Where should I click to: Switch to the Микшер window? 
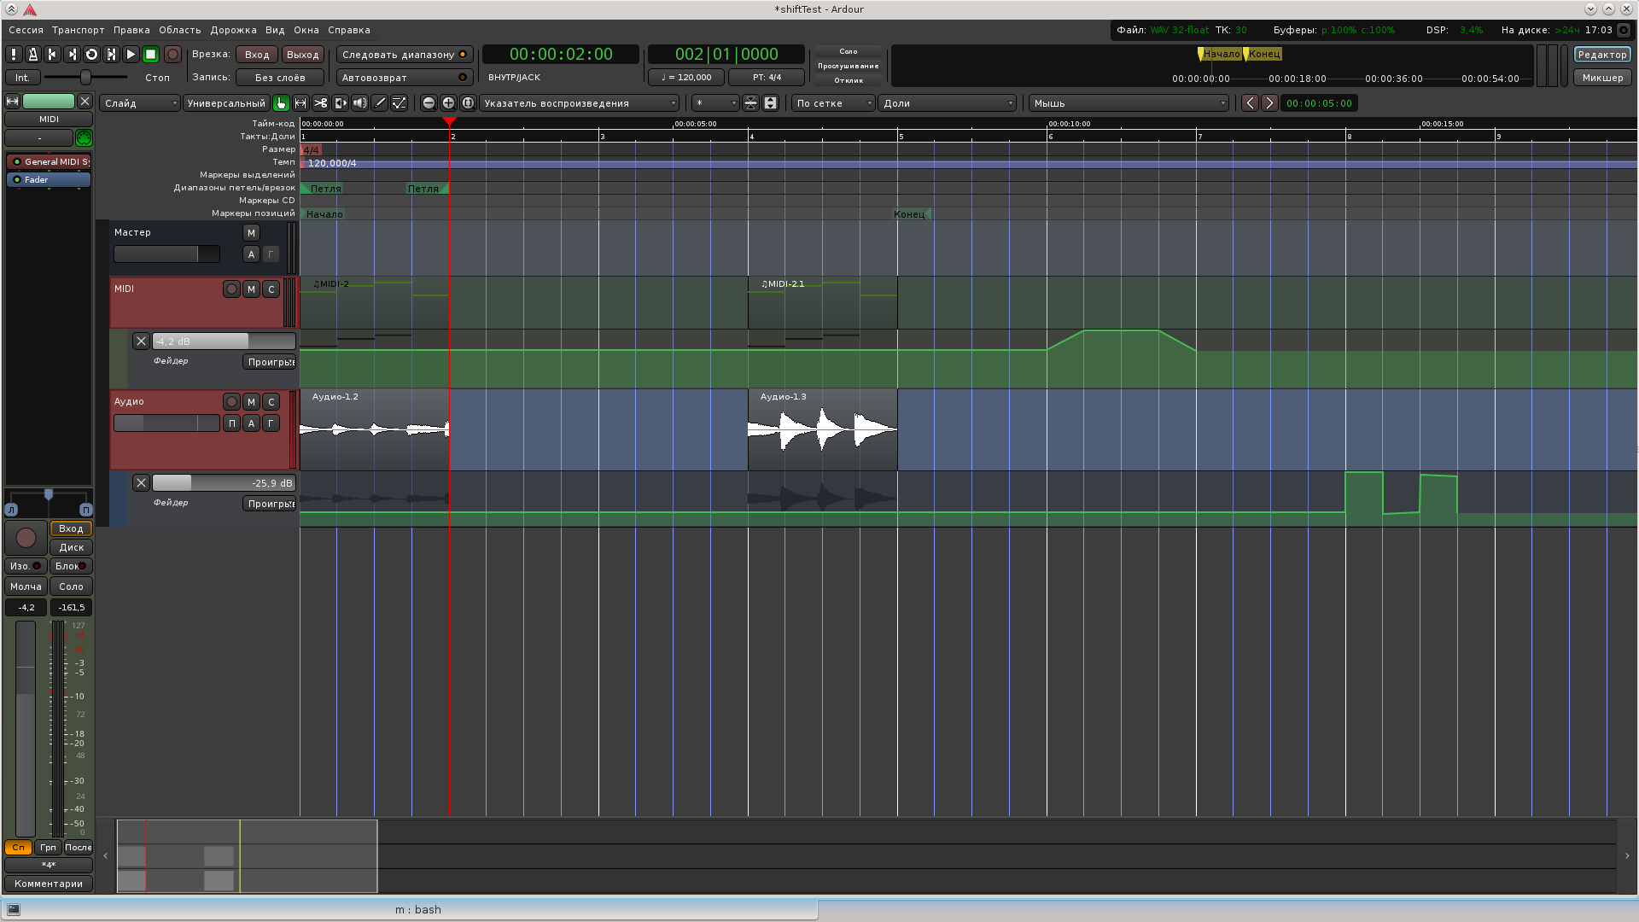[x=1601, y=78]
